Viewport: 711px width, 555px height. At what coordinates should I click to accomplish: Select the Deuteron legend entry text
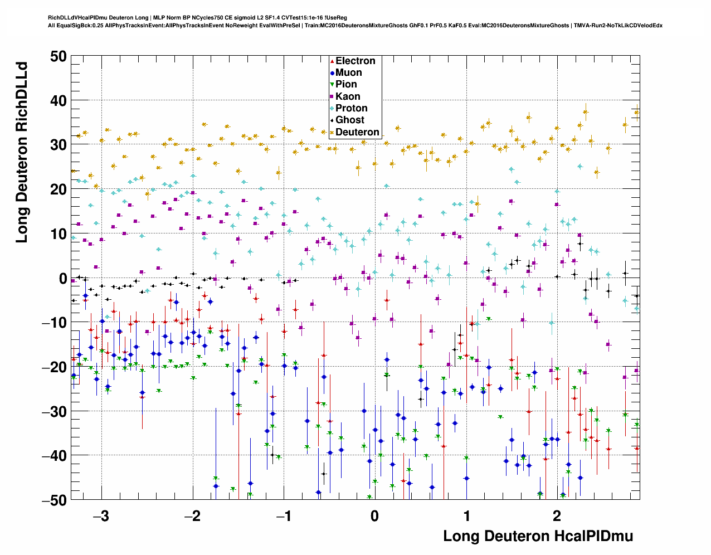(357, 132)
